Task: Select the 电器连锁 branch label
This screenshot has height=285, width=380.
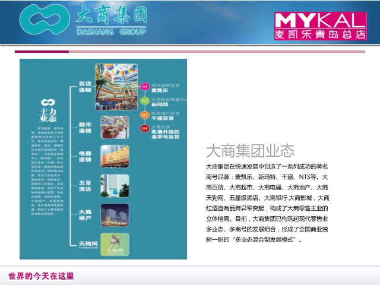Action: click(x=85, y=157)
